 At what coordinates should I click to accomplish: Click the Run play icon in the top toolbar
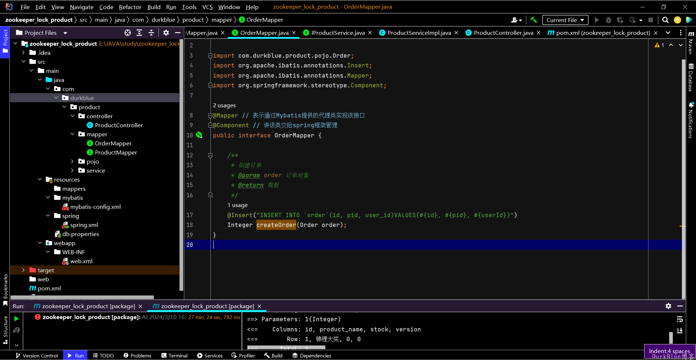[597, 20]
